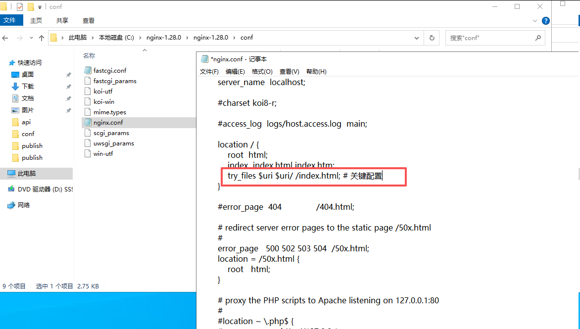Select mime.types file

click(109, 112)
